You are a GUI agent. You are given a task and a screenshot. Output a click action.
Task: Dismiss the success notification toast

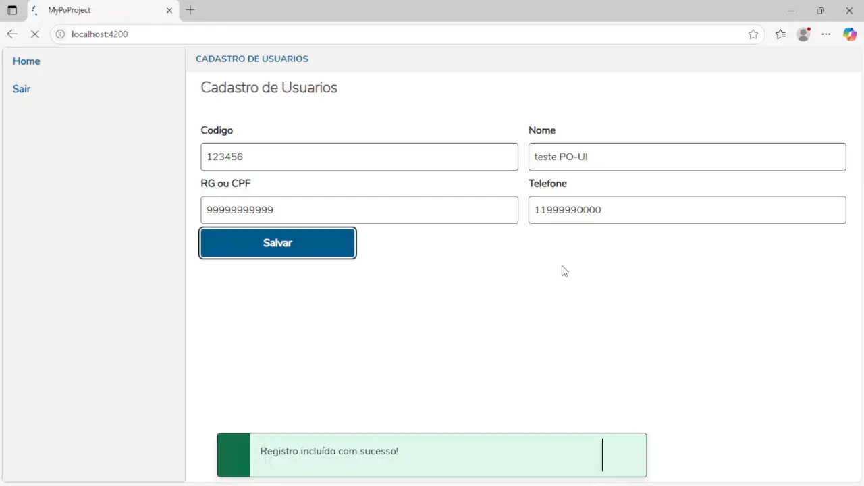click(x=624, y=454)
